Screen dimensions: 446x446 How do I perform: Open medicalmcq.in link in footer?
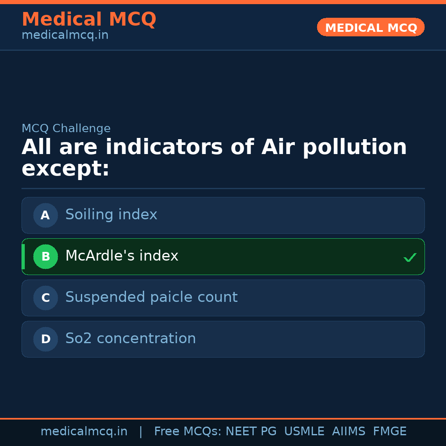[84, 432]
